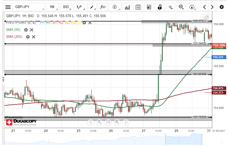Open the f(x) indicators menu
This screenshot has width=228, height=147.
click(103, 7)
